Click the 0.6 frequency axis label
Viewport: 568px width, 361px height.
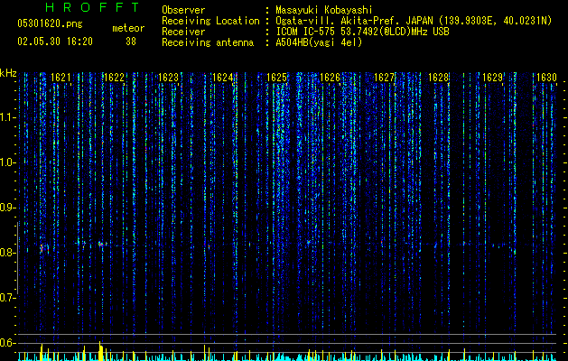click(x=7, y=343)
